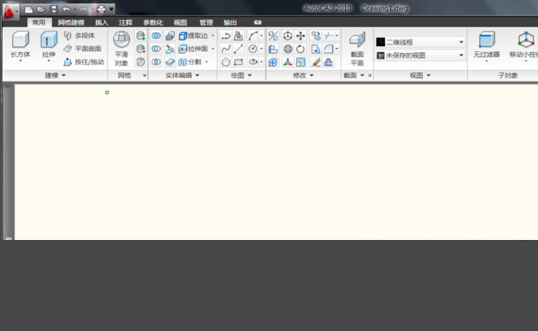
Task: Select the polygon tool in 绘图 panel
Action: point(226,62)
